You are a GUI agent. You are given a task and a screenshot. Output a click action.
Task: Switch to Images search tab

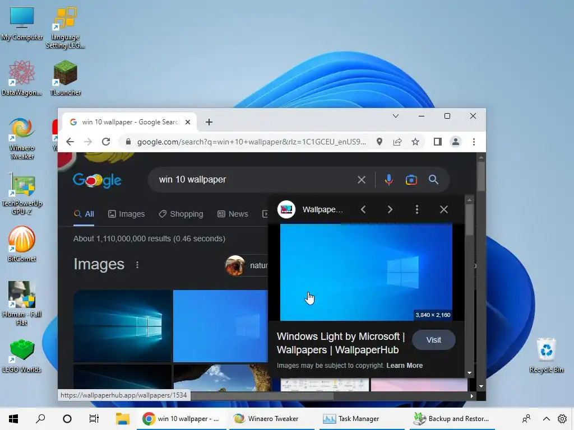coord(127,214)
